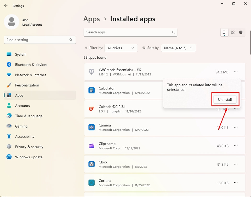251x197 pixels.
Task: Open Privacy & security settings
Action: click(40, 147)
